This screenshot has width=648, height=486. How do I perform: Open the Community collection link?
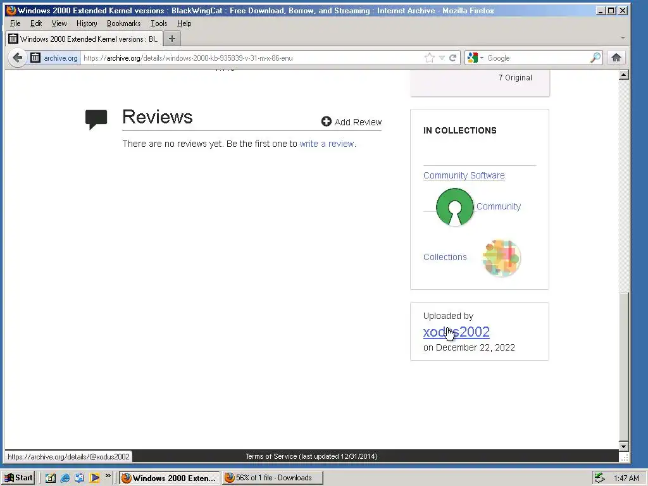499,206
